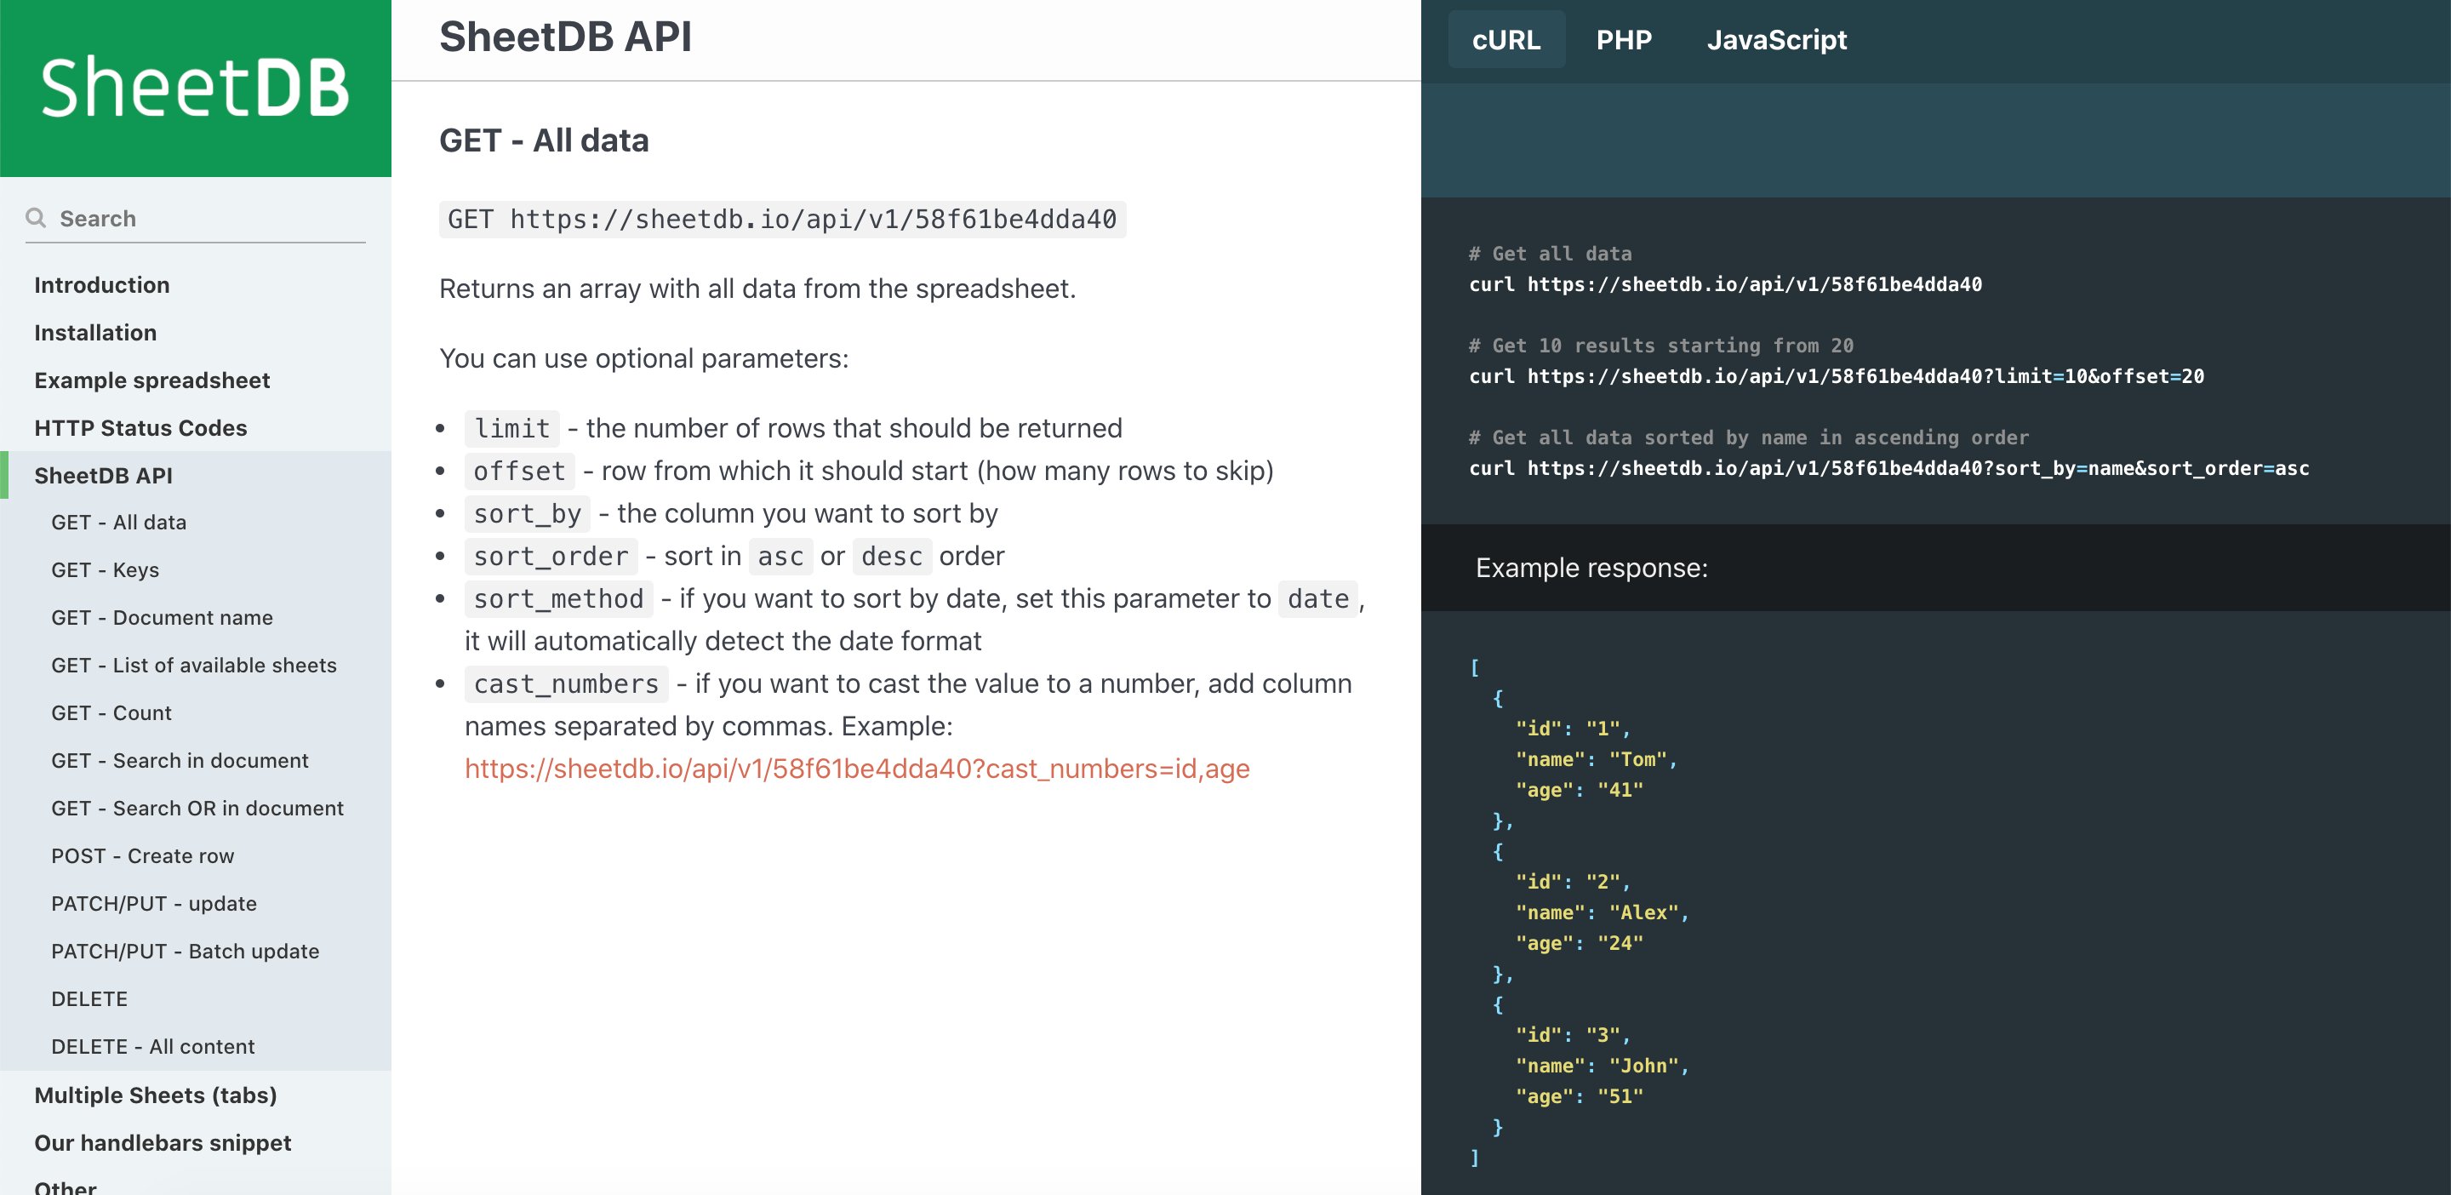
Task: Open PATCH/PUT - Batch update entry
Action: point(186,951)
